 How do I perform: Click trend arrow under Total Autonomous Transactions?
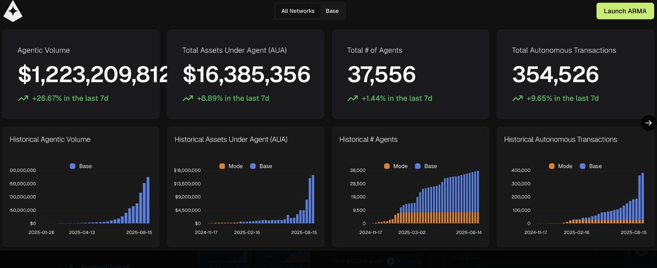click(517, 99)
